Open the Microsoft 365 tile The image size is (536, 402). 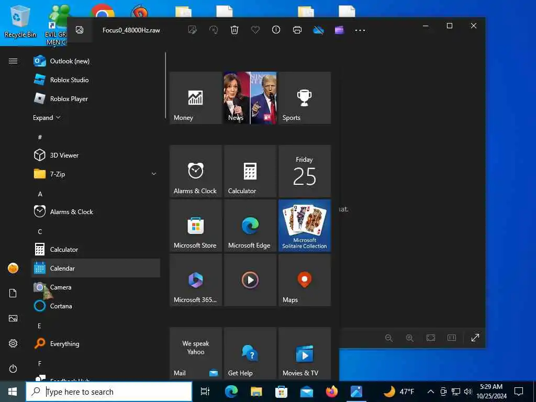click(x=196, y=280)
